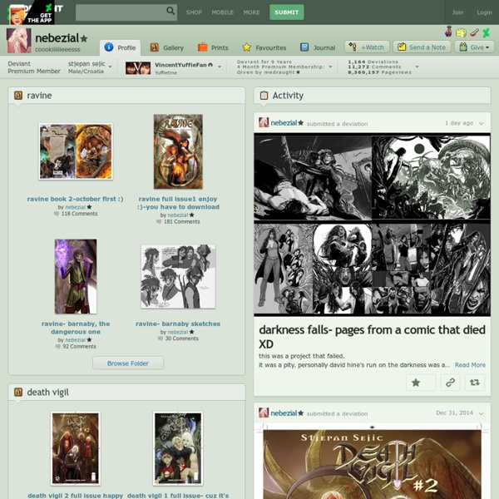Click the VincentYuffieFan avatar thumbnail

coord(138,68)
